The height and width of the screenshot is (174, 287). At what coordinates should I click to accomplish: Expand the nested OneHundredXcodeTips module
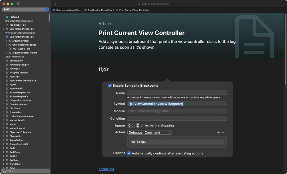[6, 45]
